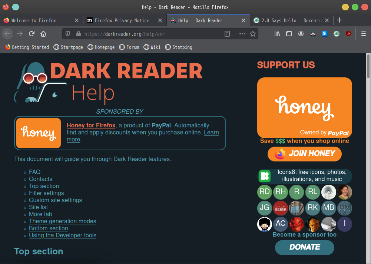Image resolution: width=371 pixels, height=264 pixels.
Task: Open the tracking protection shield icon
Action: coord(68,34)
